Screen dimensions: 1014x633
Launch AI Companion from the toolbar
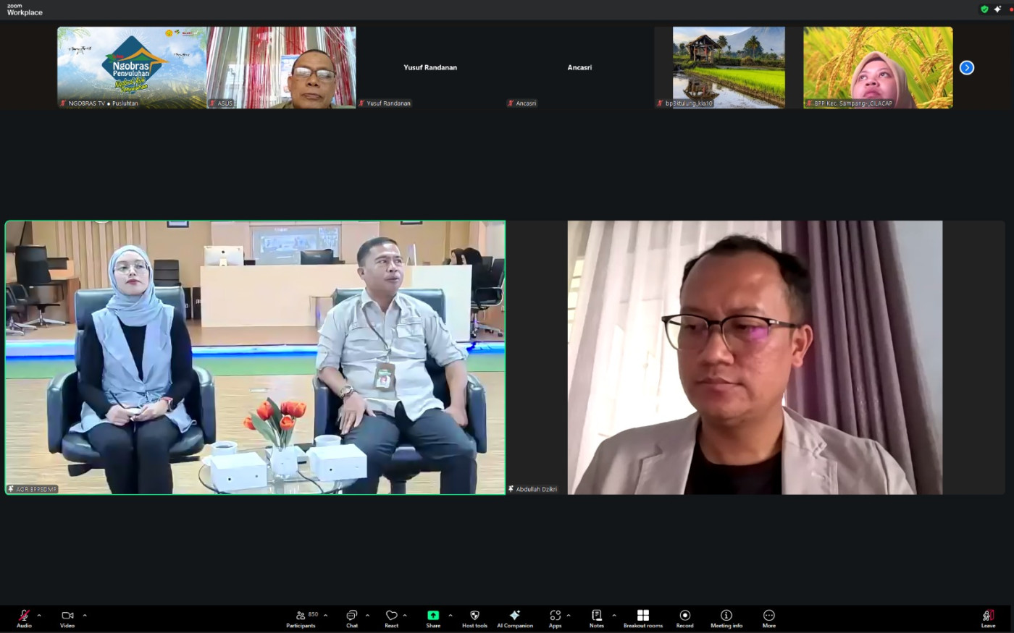pos(514,618)
